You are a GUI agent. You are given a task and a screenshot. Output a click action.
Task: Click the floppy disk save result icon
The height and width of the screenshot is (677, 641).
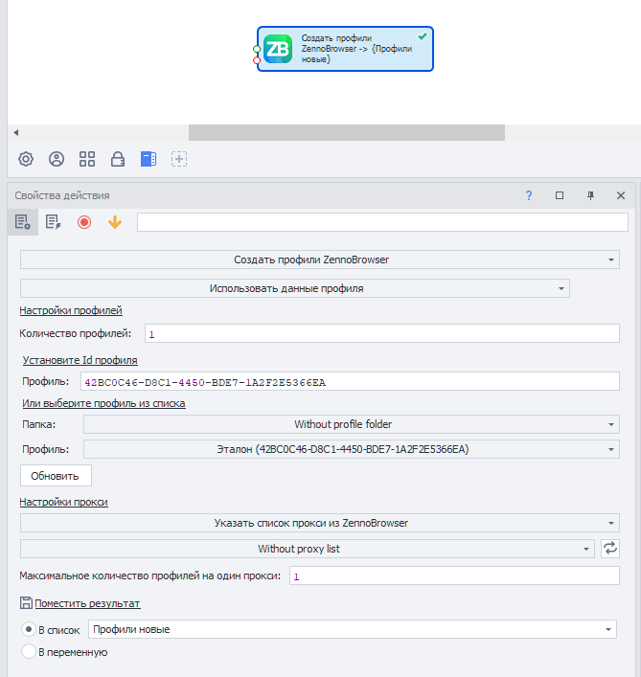pos(26,602)
